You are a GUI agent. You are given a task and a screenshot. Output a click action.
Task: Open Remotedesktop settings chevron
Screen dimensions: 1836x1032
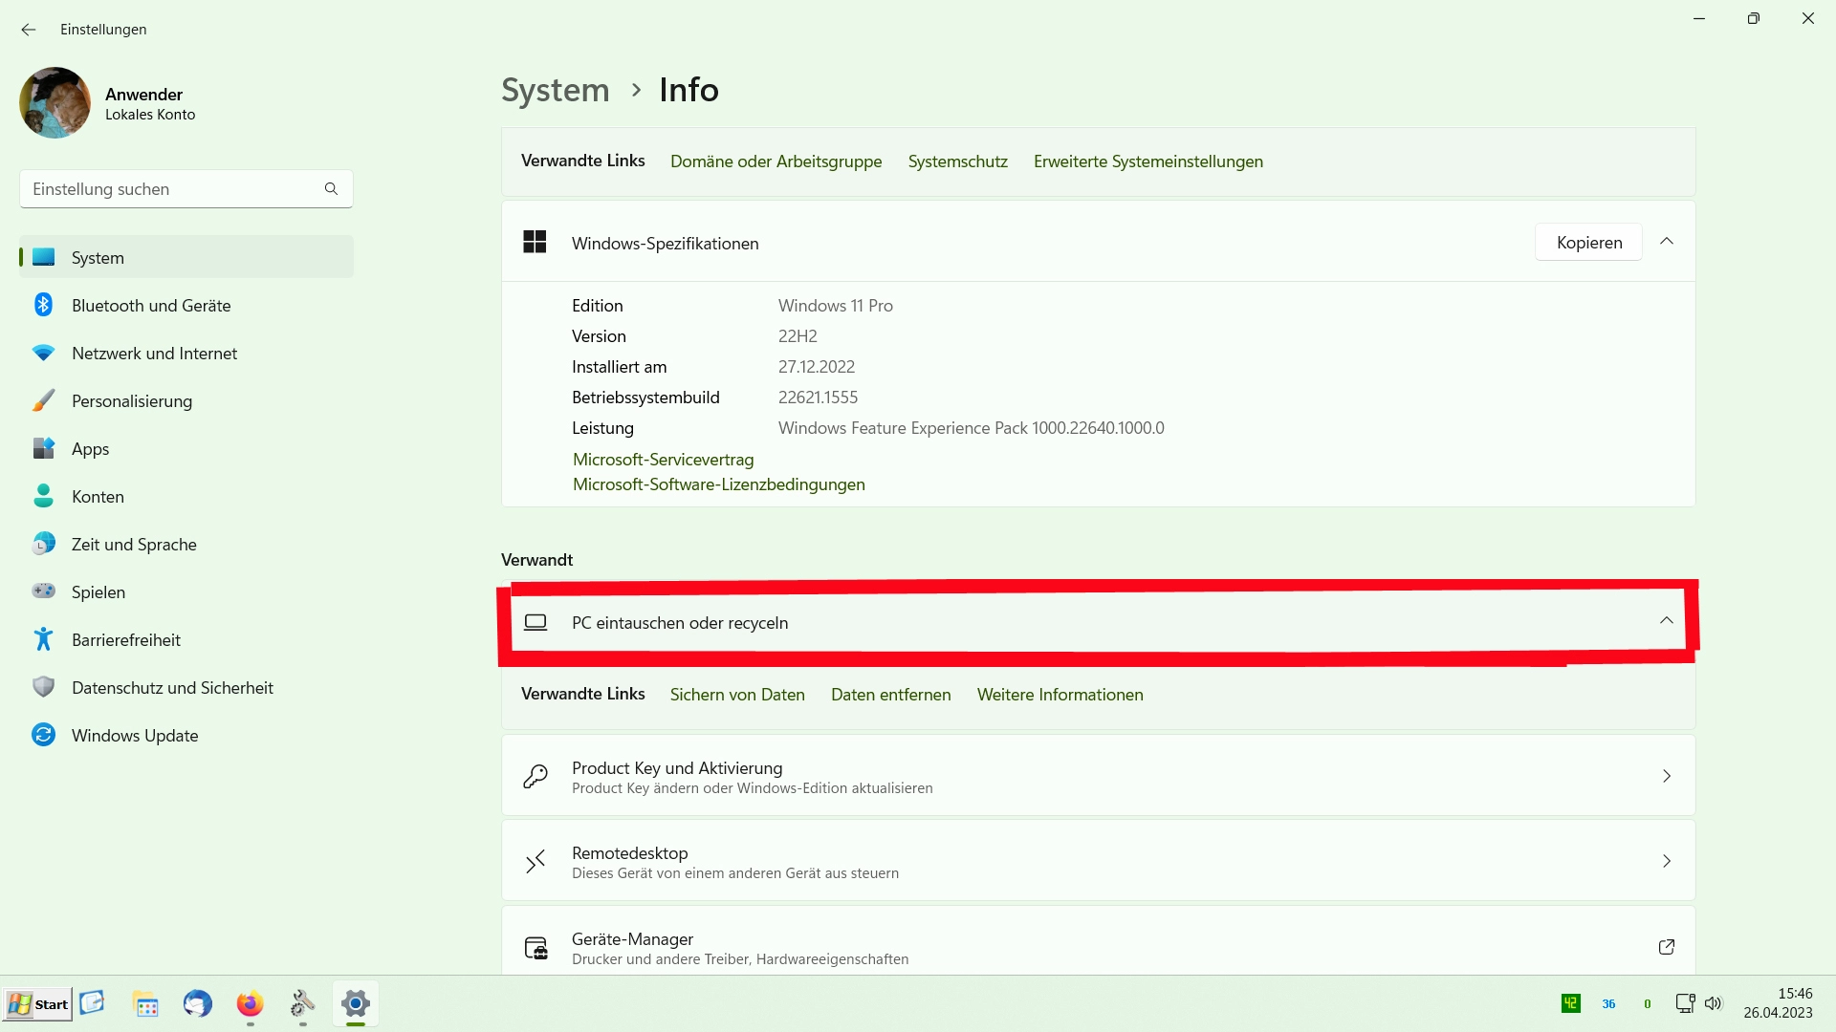click(x=1667, y=861)
